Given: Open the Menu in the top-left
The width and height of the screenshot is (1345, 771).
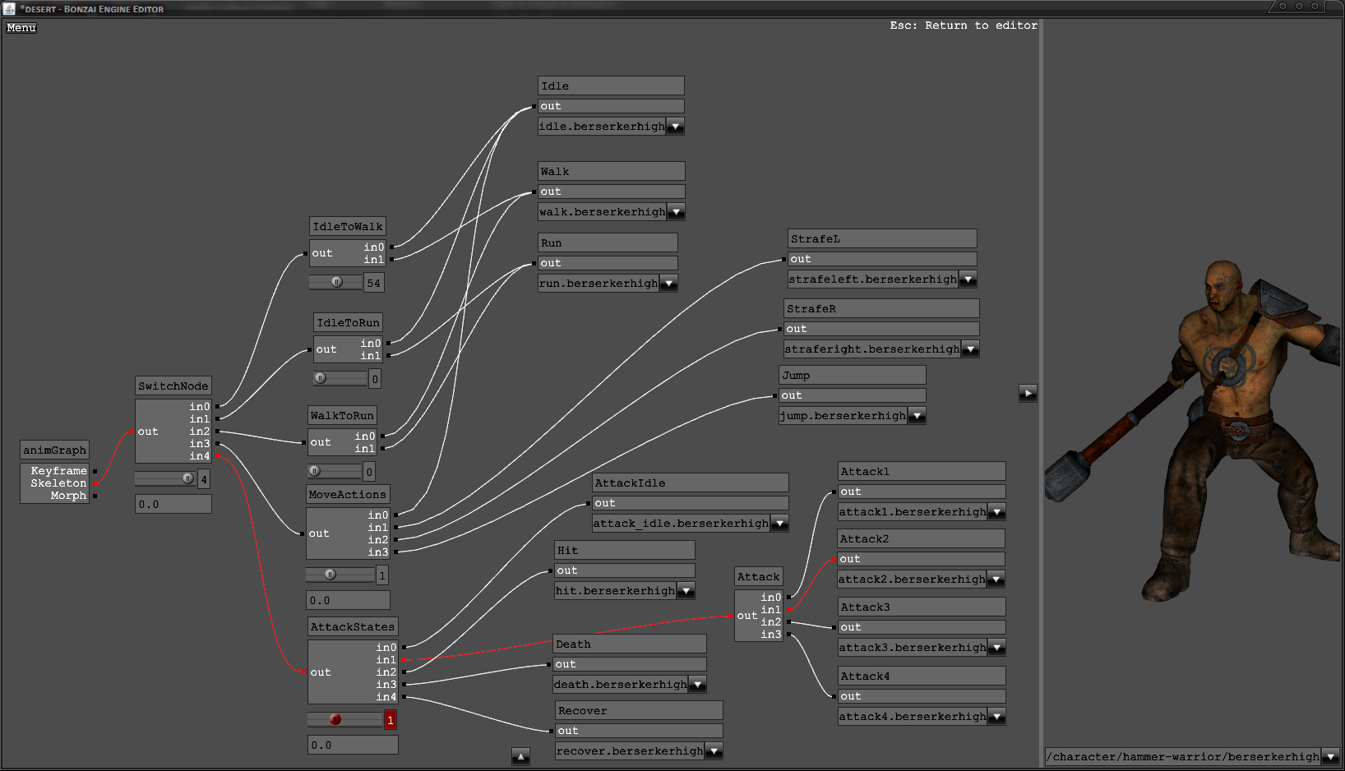Looking at the screenshot, I should [x=21, y=28].
